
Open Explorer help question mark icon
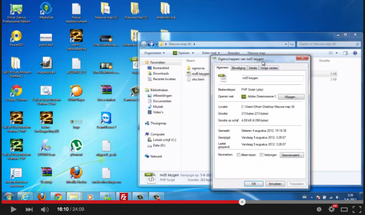(355, 53)
